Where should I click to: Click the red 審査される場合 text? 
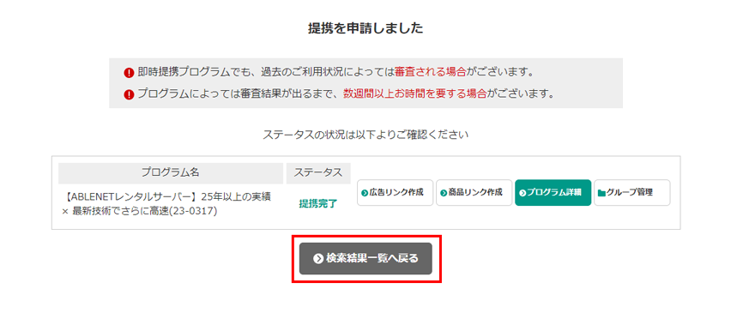coord(431,72)
